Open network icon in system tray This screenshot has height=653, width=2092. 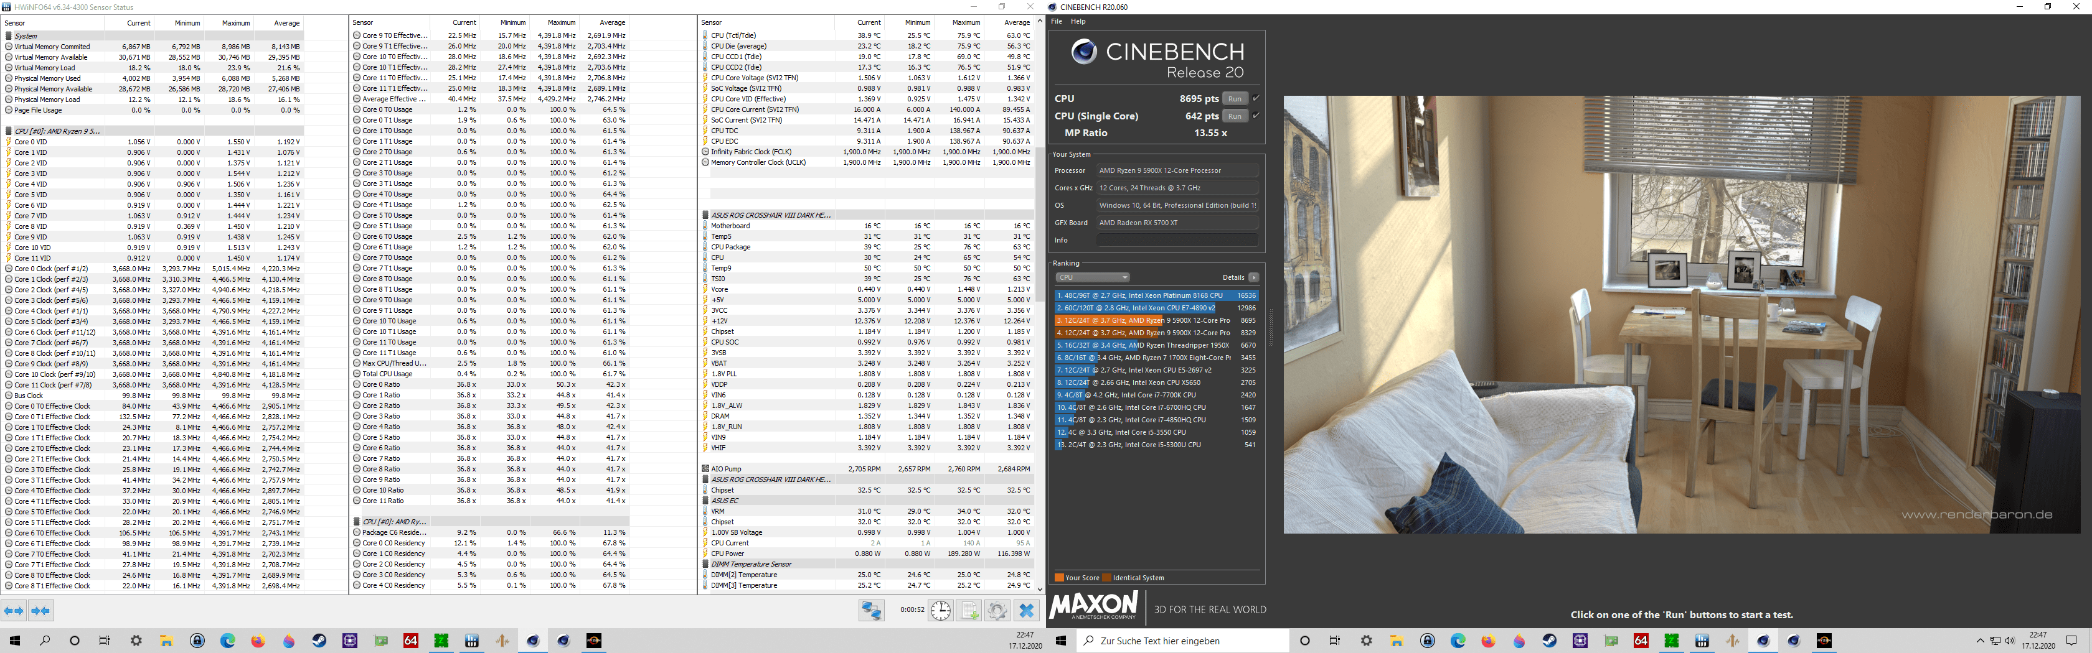pos(1995,641)
